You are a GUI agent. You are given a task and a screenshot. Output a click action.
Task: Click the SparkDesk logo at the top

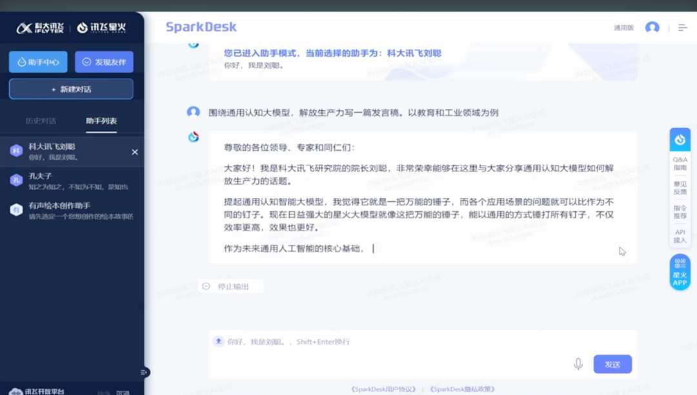[200, 26]
